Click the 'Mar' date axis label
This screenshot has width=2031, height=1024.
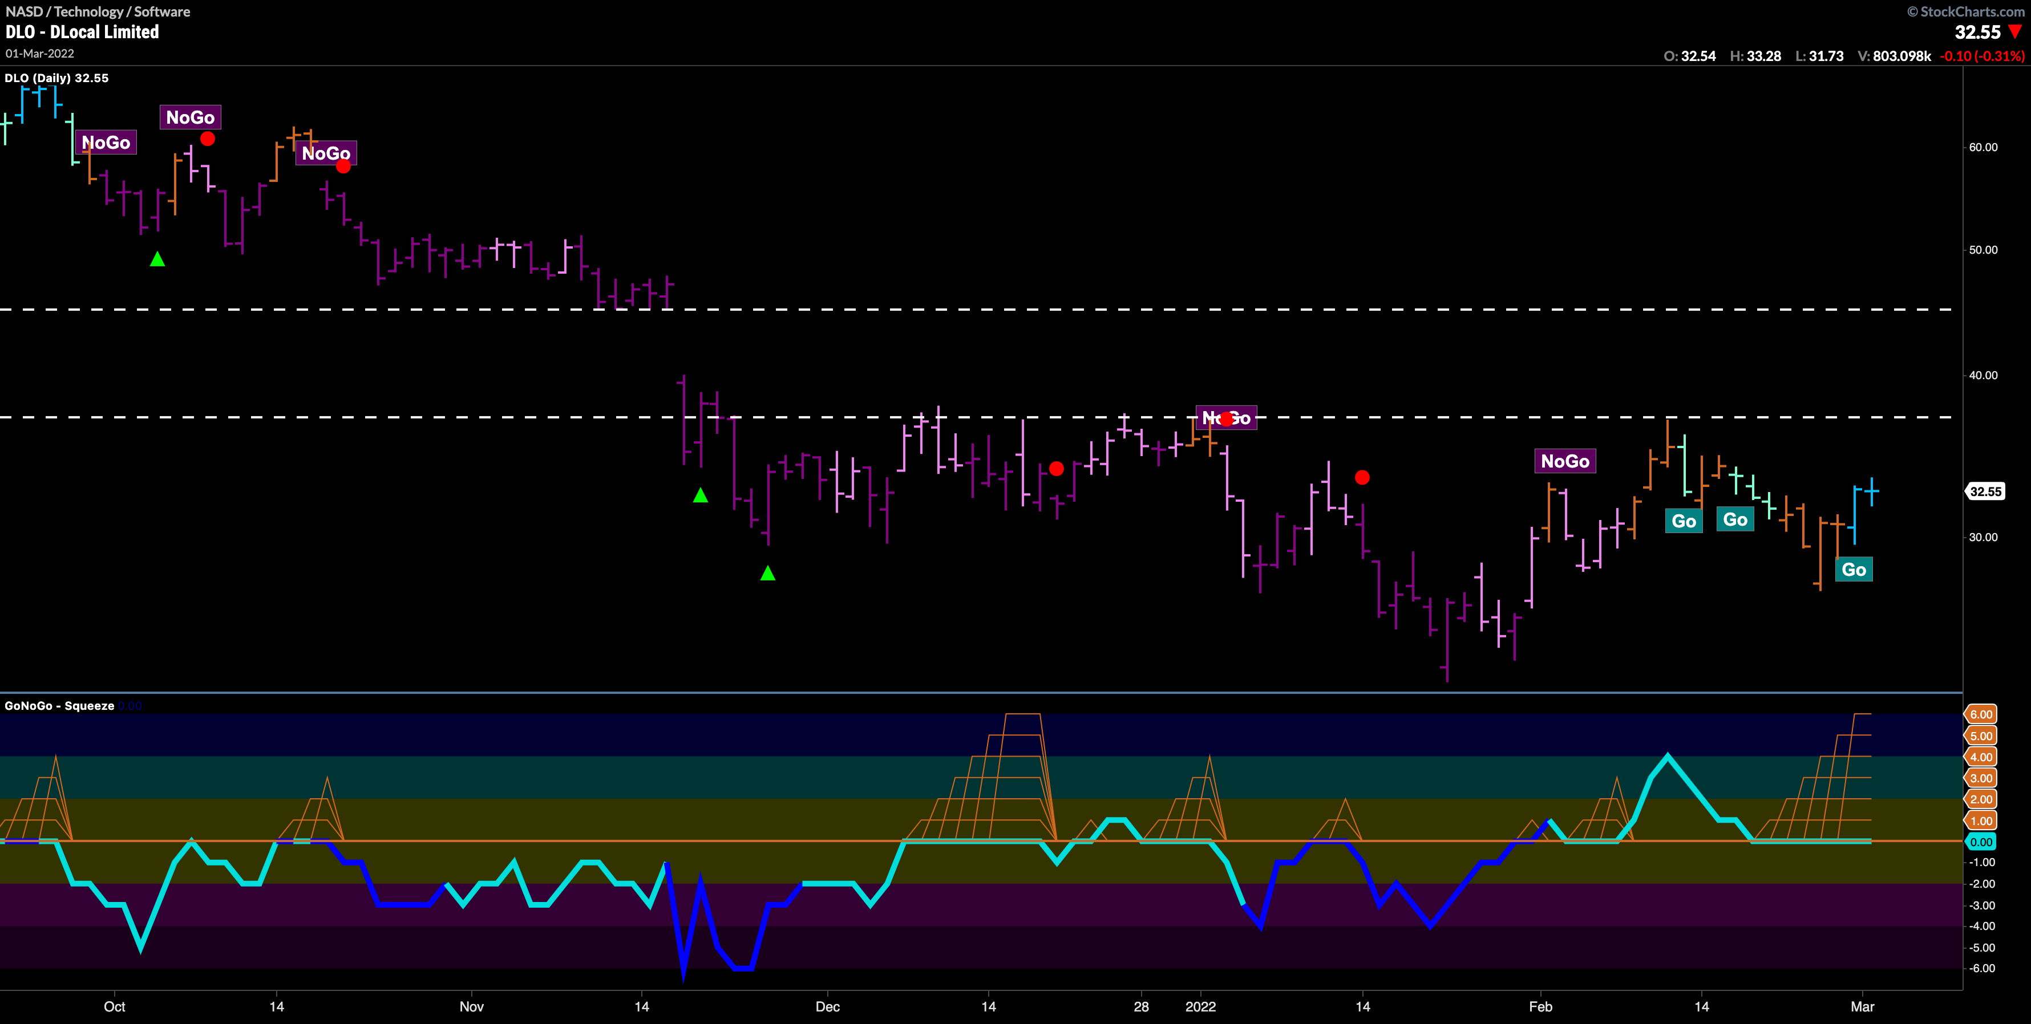tap(1862, 1007)
